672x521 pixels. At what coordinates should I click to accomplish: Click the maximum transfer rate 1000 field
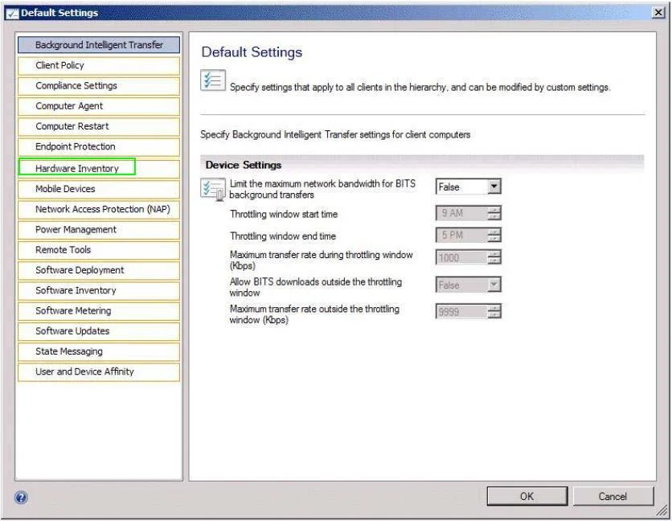pyautogui.click(x=462, y=258)
